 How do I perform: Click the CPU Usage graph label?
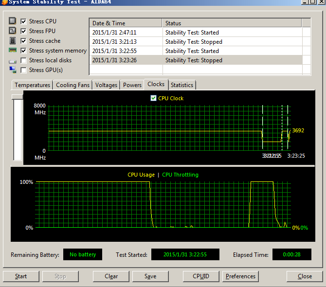click(x=141, y=175)
